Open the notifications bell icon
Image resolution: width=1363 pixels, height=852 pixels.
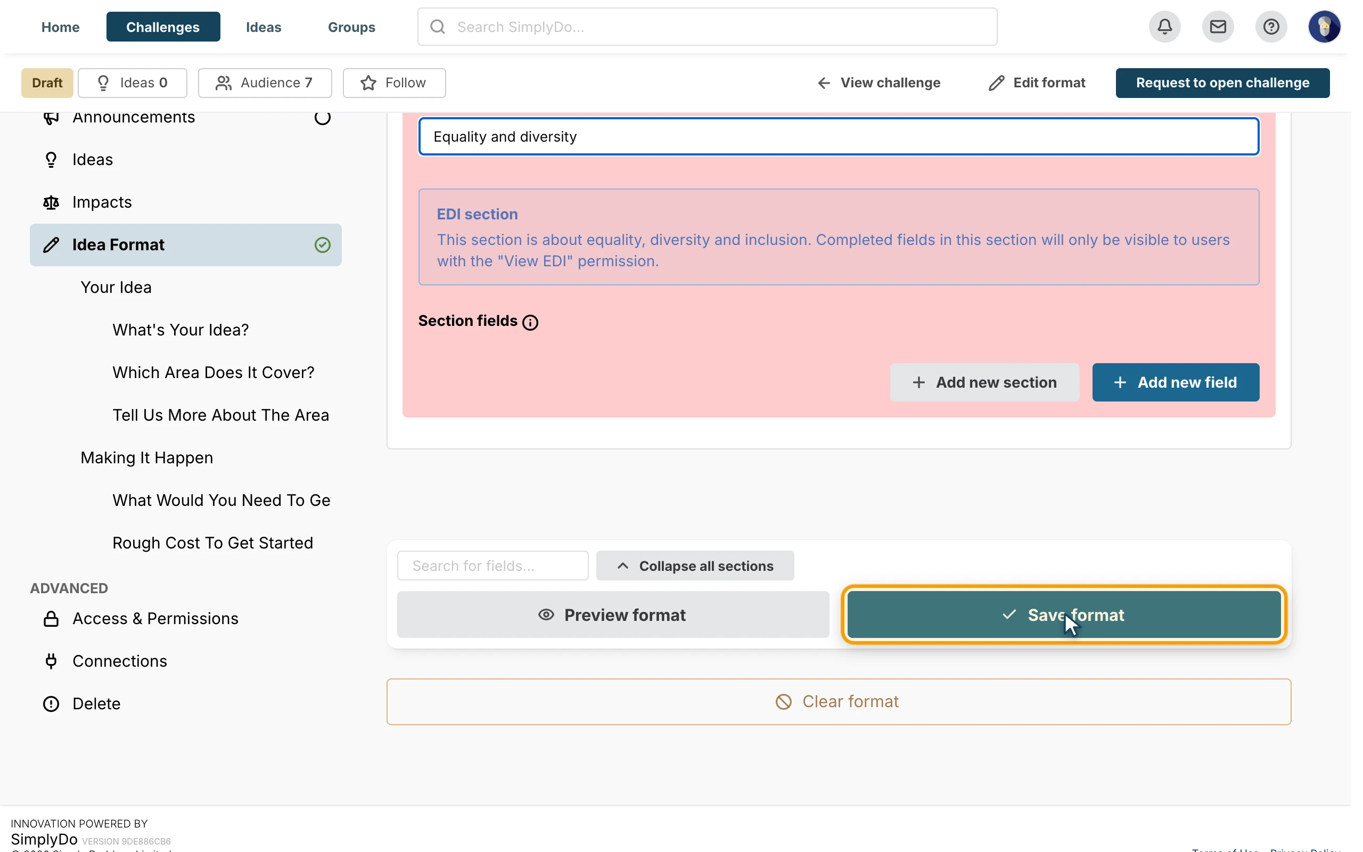(x=1165, y=27)
